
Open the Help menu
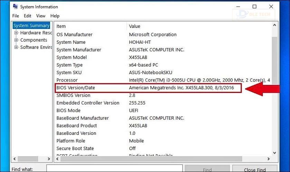coord(55,16)
